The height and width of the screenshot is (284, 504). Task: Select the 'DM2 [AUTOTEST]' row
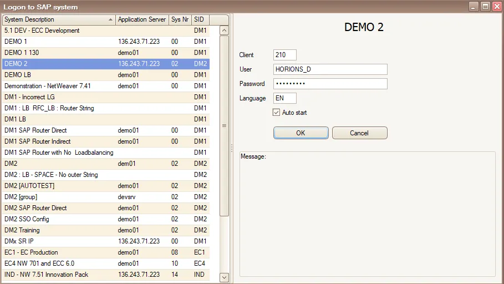[106, 186]
